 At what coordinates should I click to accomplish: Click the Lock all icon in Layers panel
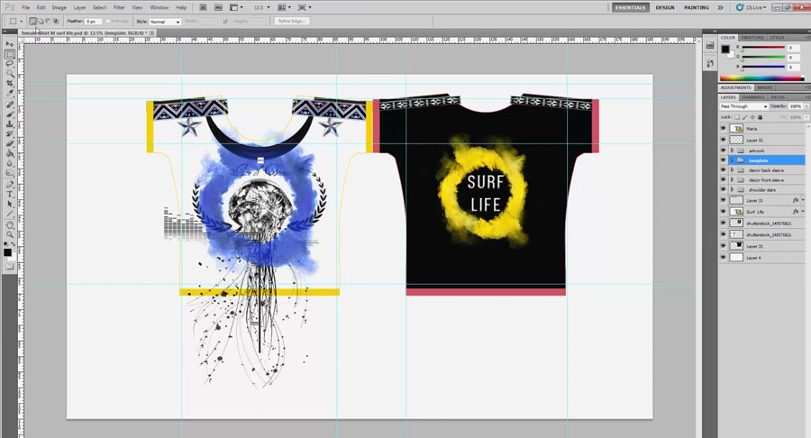click(760, 117)
